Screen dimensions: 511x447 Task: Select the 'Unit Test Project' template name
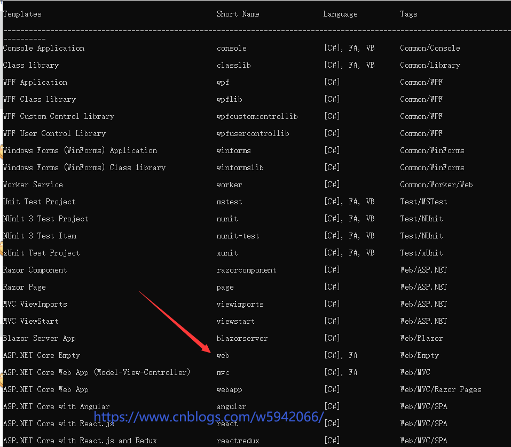point(40,202)
